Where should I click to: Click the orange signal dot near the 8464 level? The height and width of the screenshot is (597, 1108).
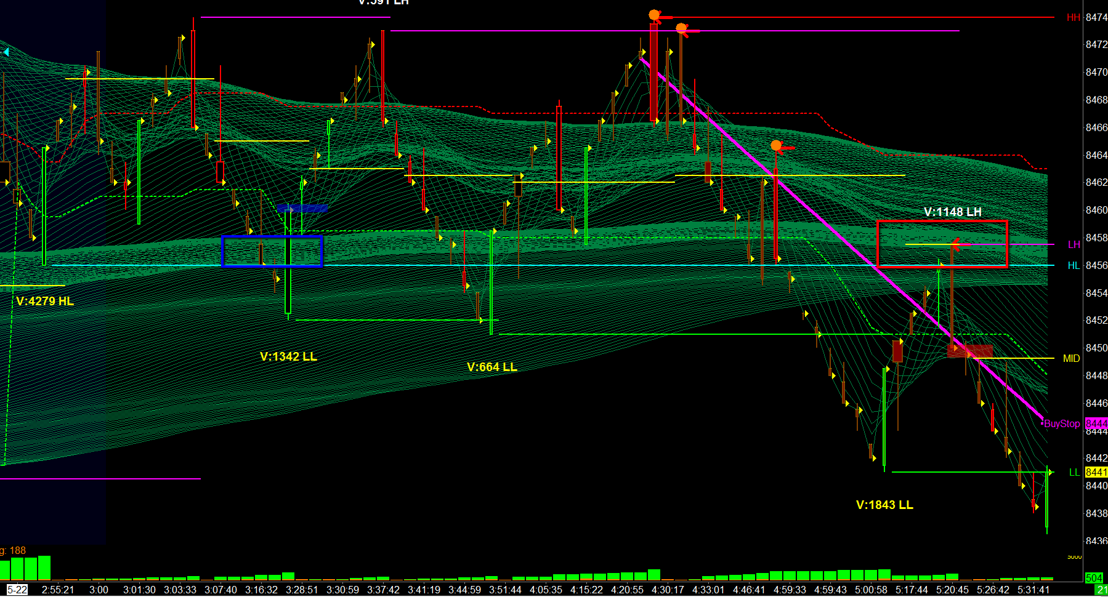[776, 146]
